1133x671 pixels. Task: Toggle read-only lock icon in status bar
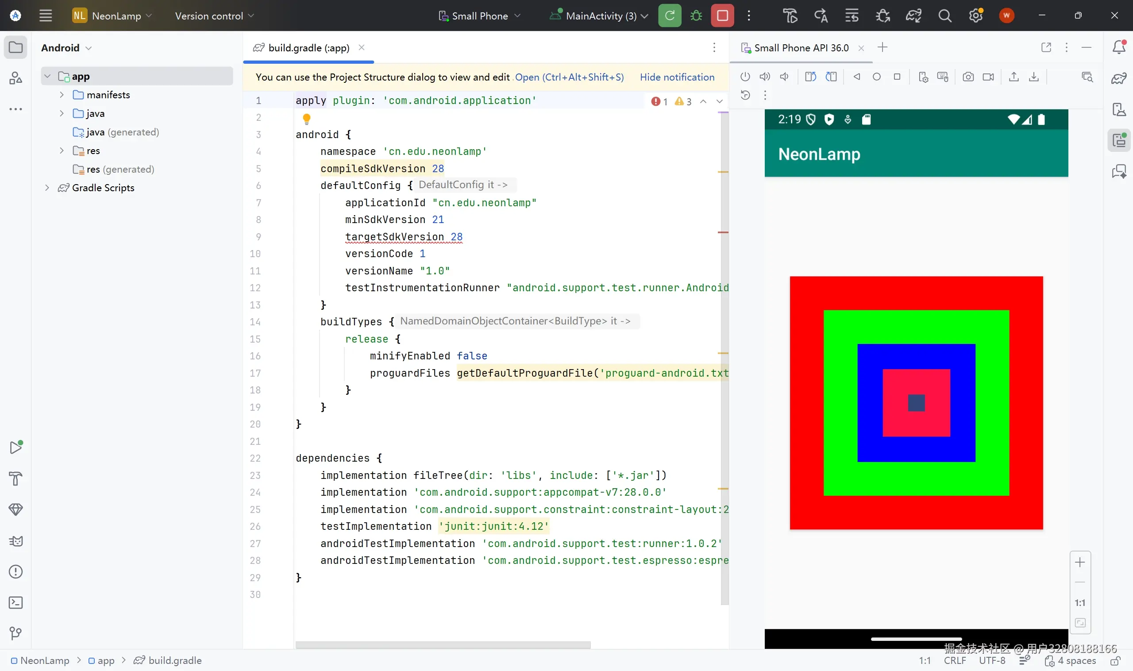(x=1115, y=661)
